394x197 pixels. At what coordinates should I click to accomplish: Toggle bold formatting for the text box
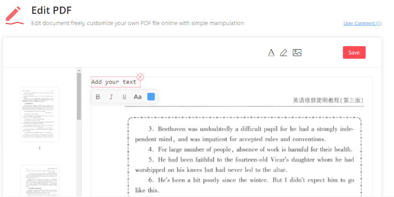click(98, 97)
